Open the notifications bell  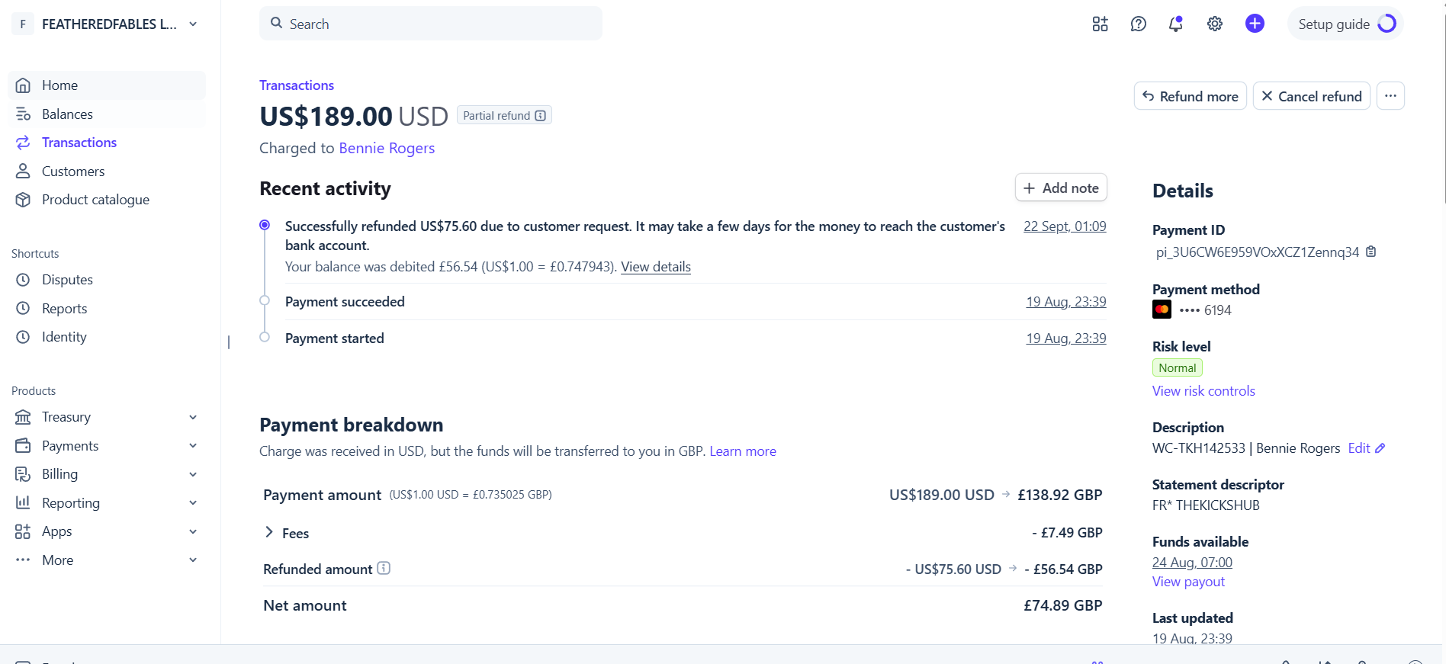point(1176,24)
